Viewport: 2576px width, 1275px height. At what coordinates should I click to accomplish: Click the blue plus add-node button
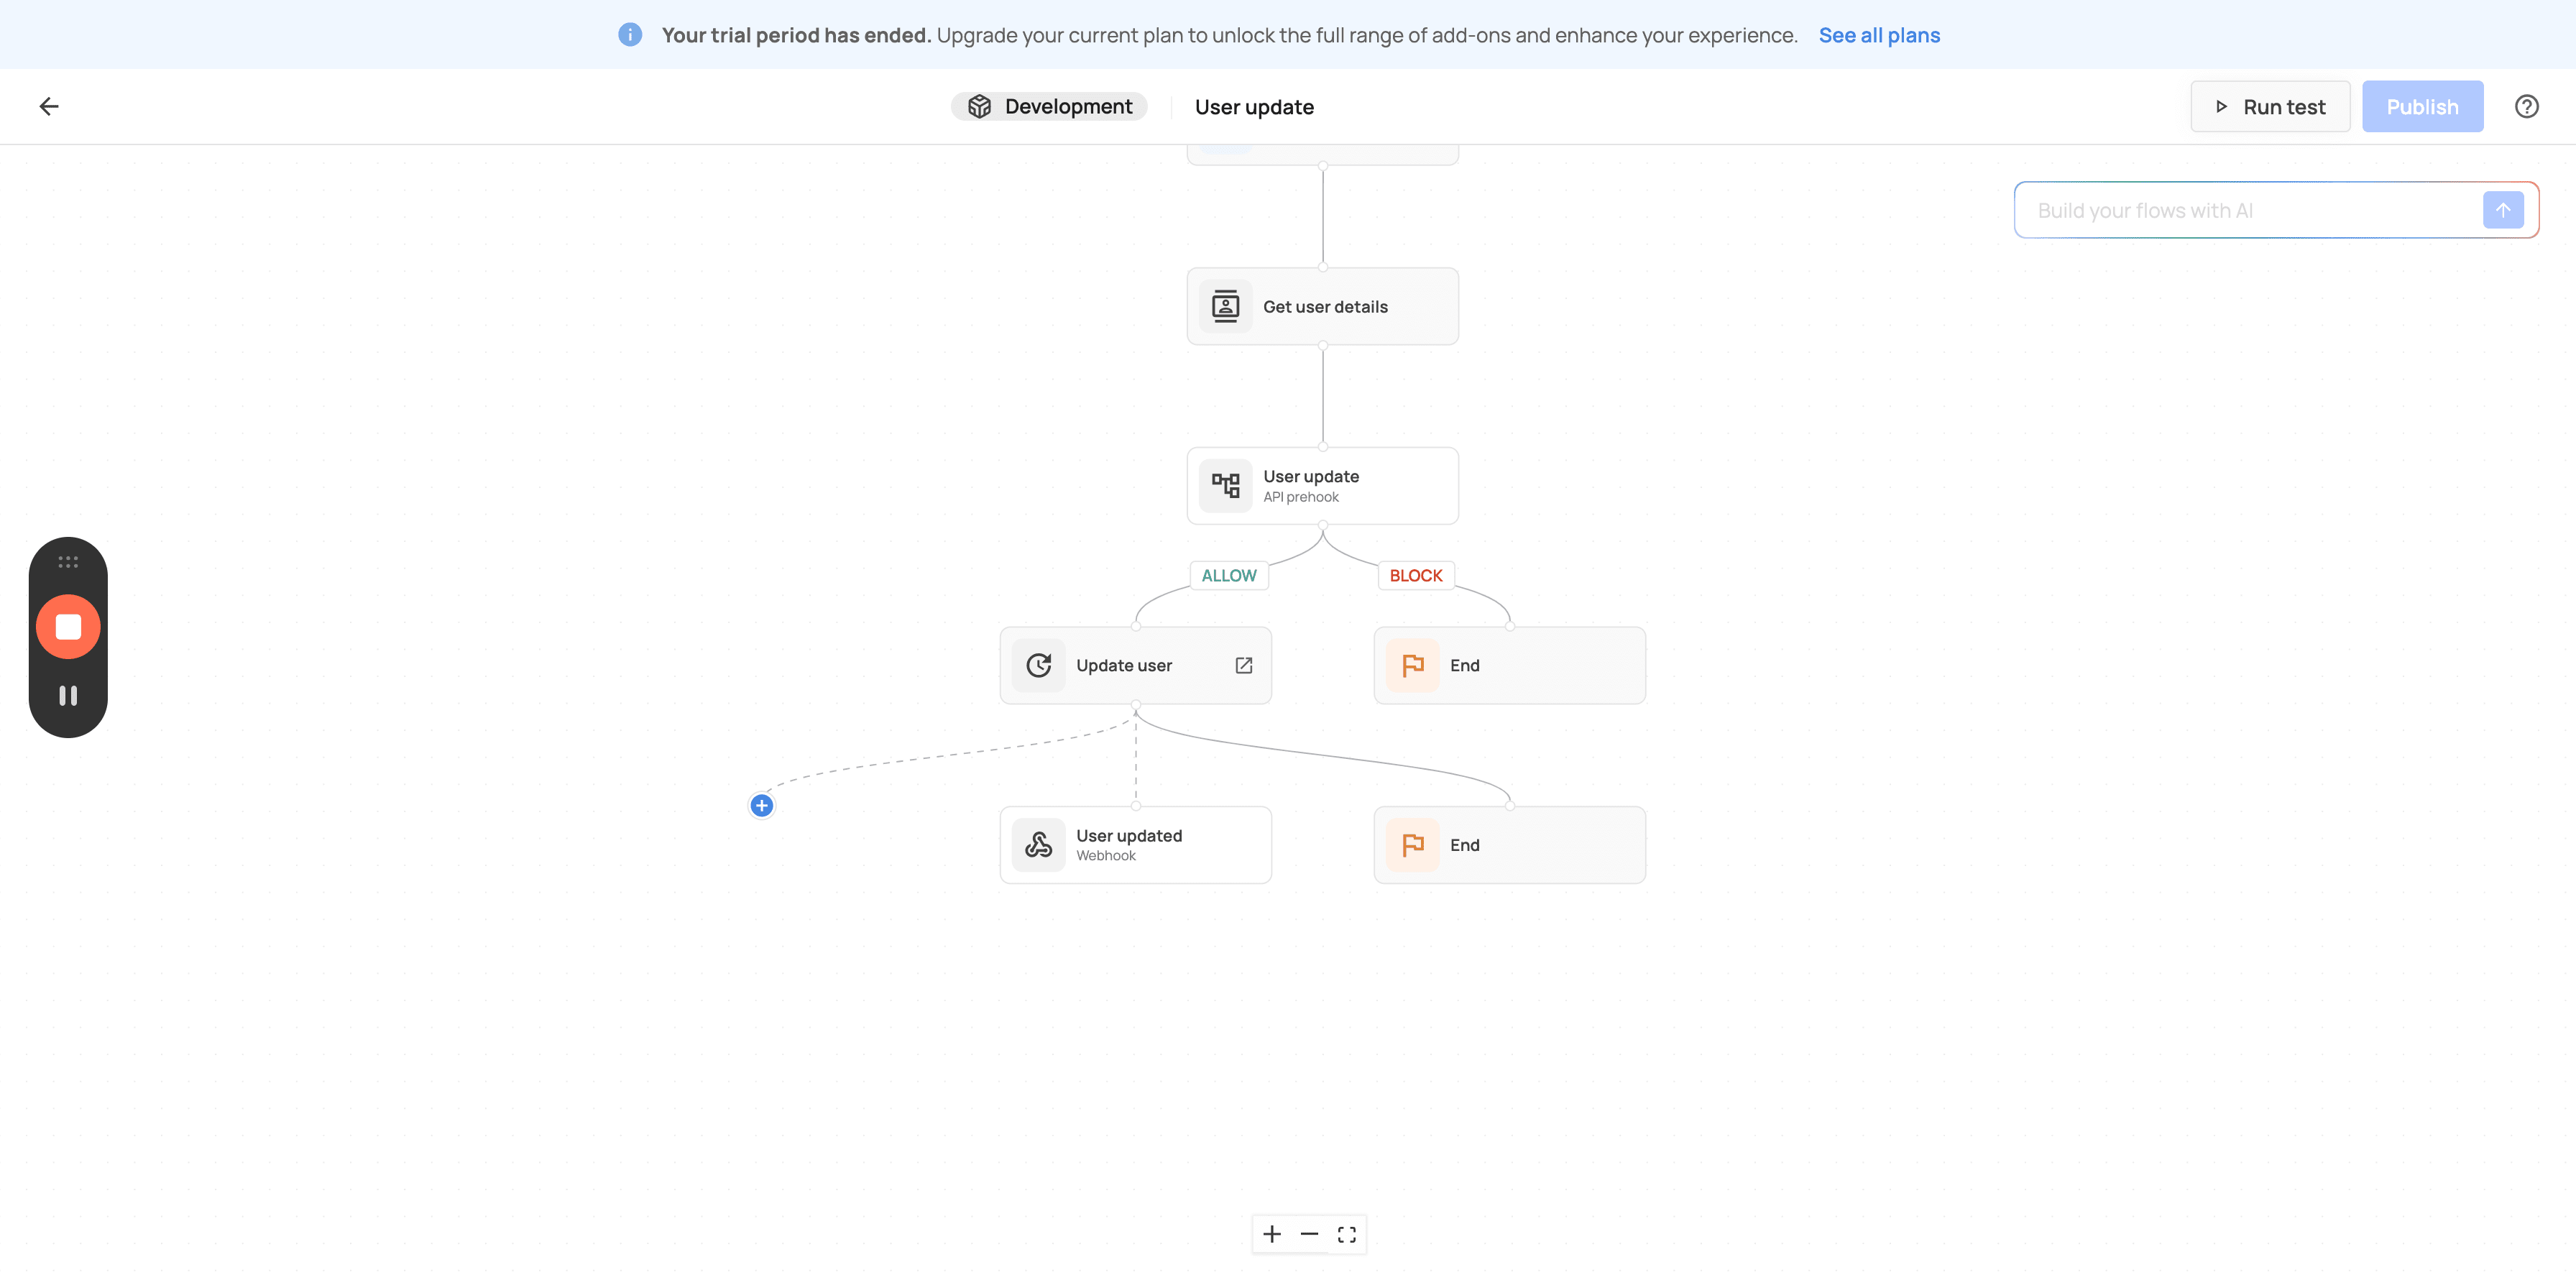pos(762,805)
